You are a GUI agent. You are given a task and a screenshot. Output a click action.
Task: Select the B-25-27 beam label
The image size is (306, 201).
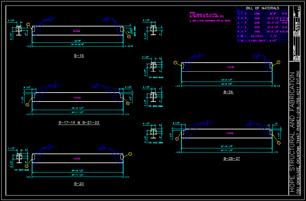tap(231, 159)
